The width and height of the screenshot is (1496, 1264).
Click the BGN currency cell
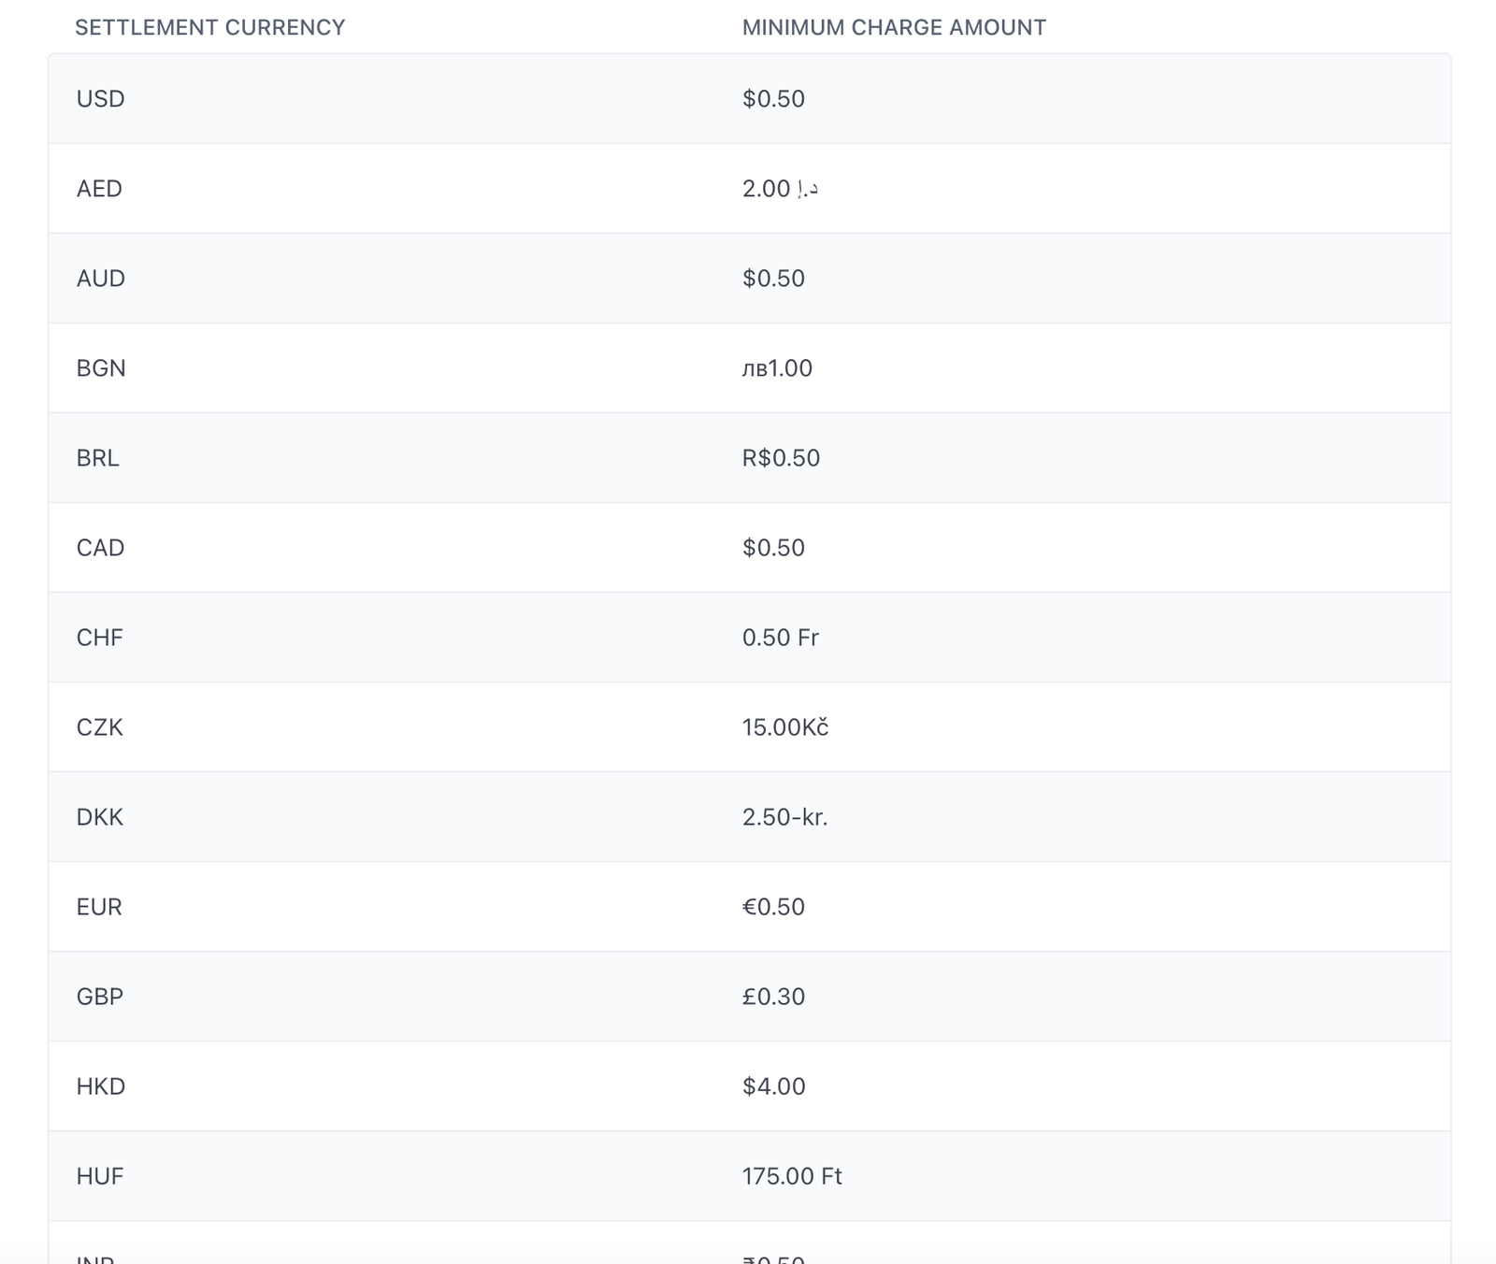(x=101, y=368)
